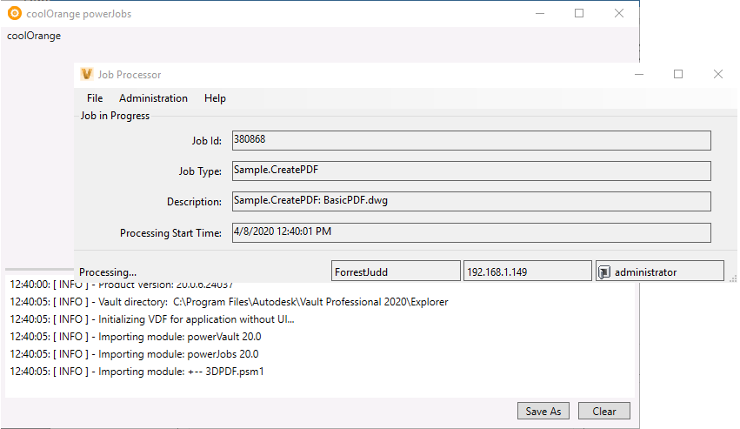Select the Job Id field showing 380868
Viewport: 740px width, 429px height.
click(470, 140)
